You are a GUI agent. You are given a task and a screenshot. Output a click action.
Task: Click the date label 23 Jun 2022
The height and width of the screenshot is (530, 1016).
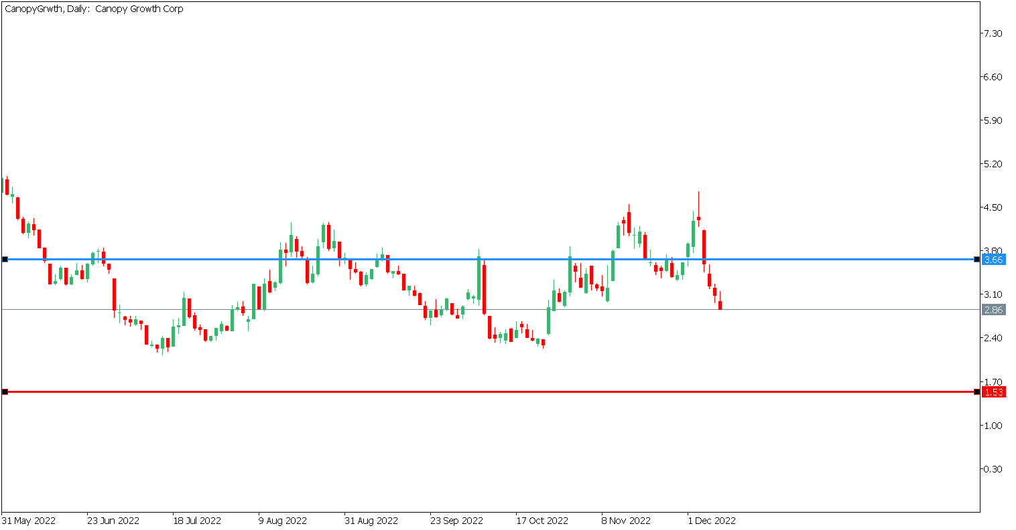[113, 521]
